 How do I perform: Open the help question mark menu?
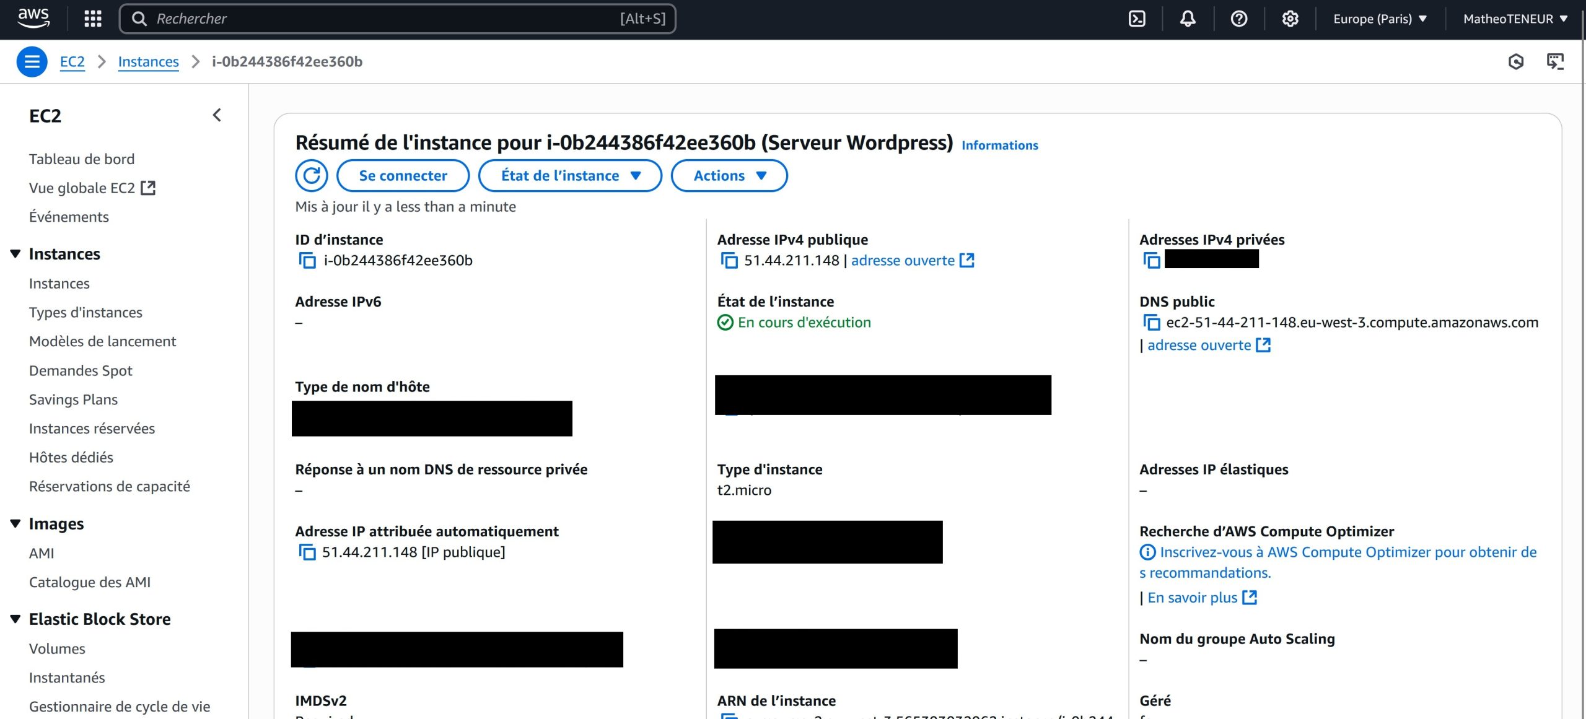coord(1238,19)
